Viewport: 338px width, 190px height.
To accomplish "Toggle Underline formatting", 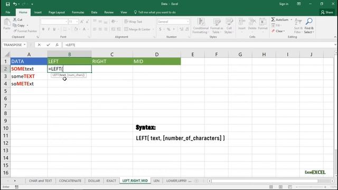I will [x=54, y=30].
